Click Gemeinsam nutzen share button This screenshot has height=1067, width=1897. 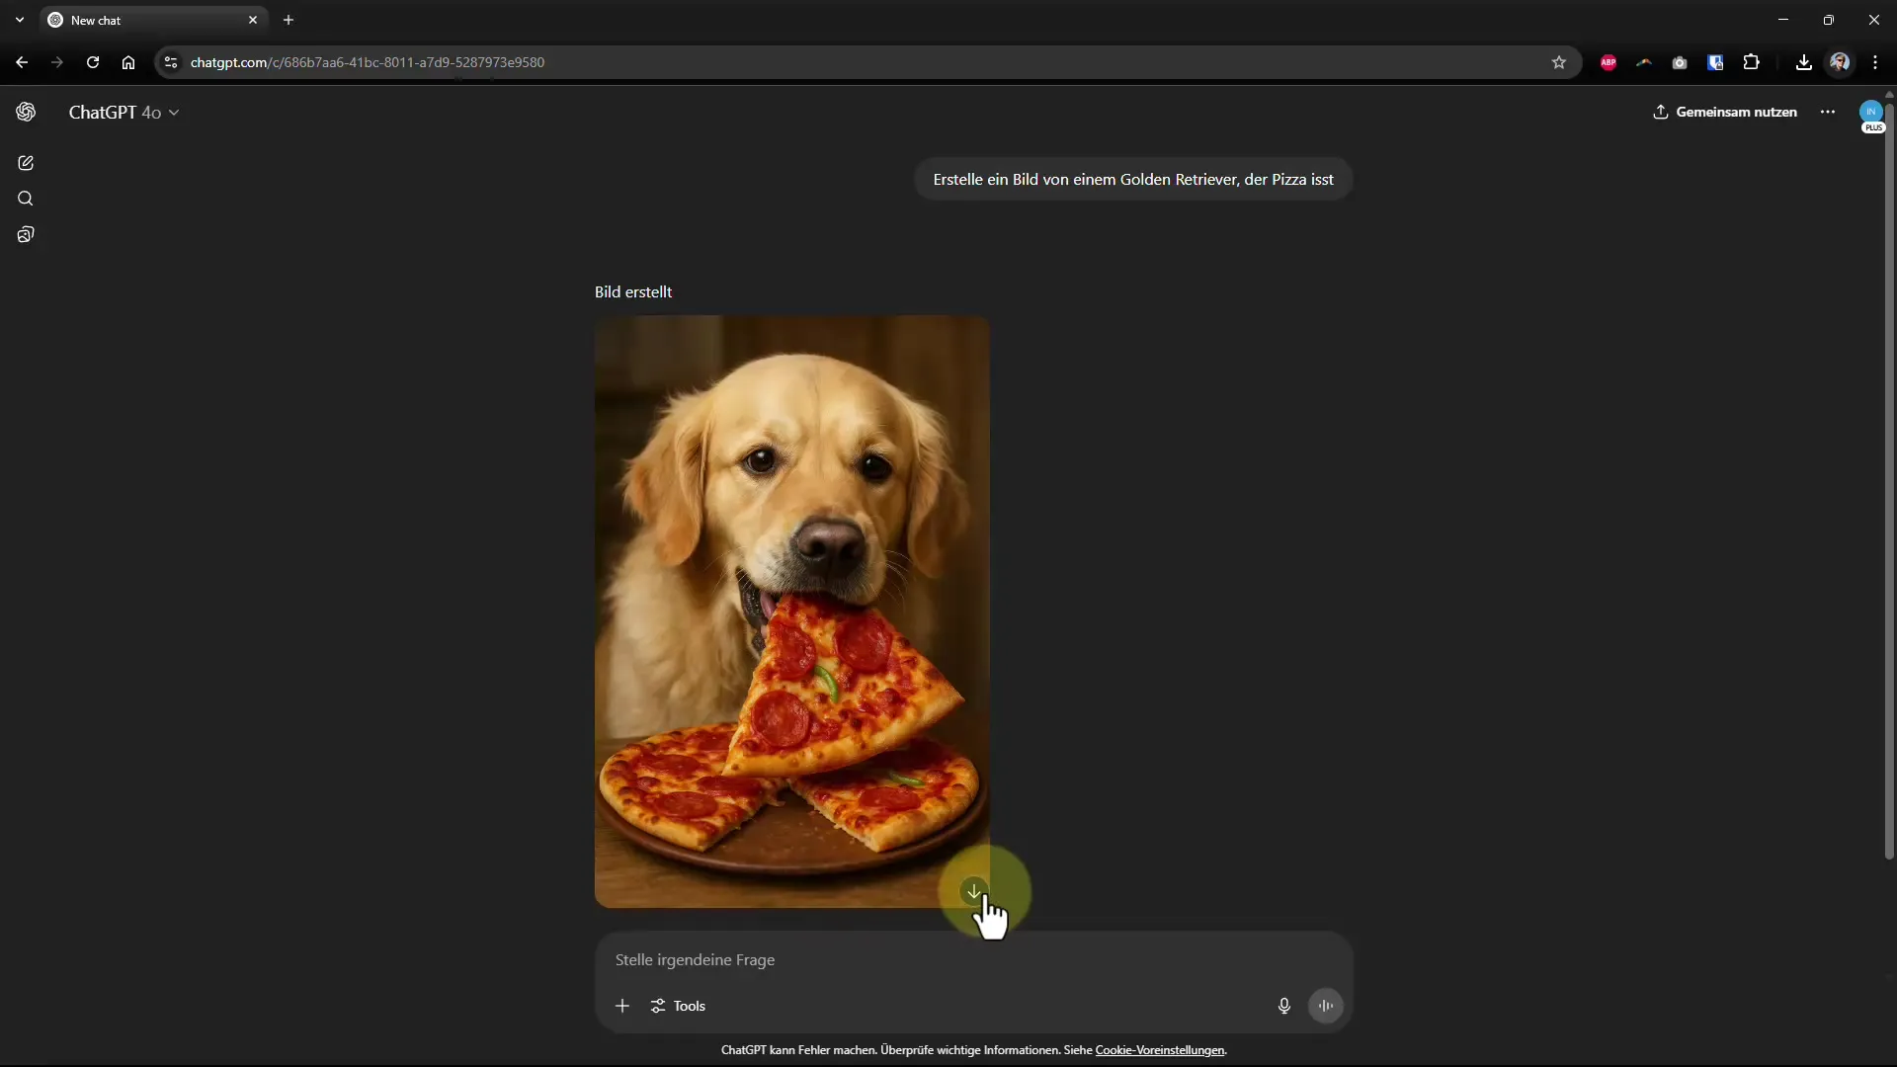click(1725, 112)
